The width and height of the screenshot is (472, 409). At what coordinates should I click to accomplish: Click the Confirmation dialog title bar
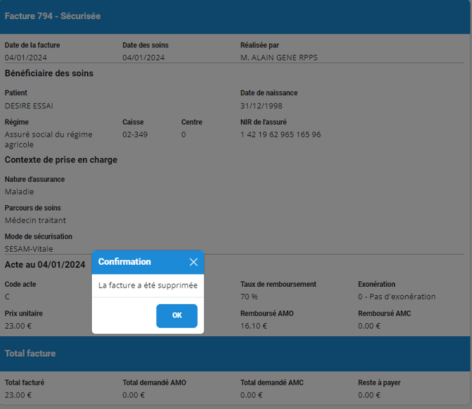click(x=137, y=262)
